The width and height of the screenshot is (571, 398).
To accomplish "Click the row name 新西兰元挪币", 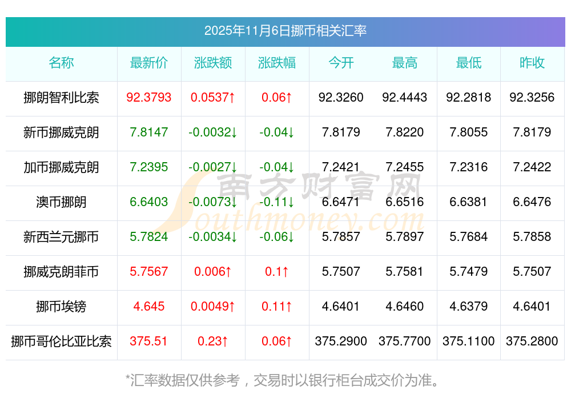I will click(x=61, y=237).
